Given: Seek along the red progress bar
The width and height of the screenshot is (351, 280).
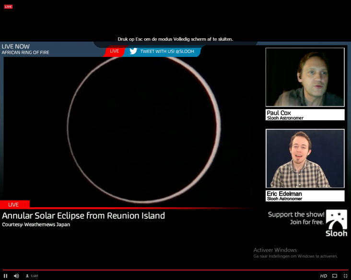Looking at the screenshot, I should point(175,270).
